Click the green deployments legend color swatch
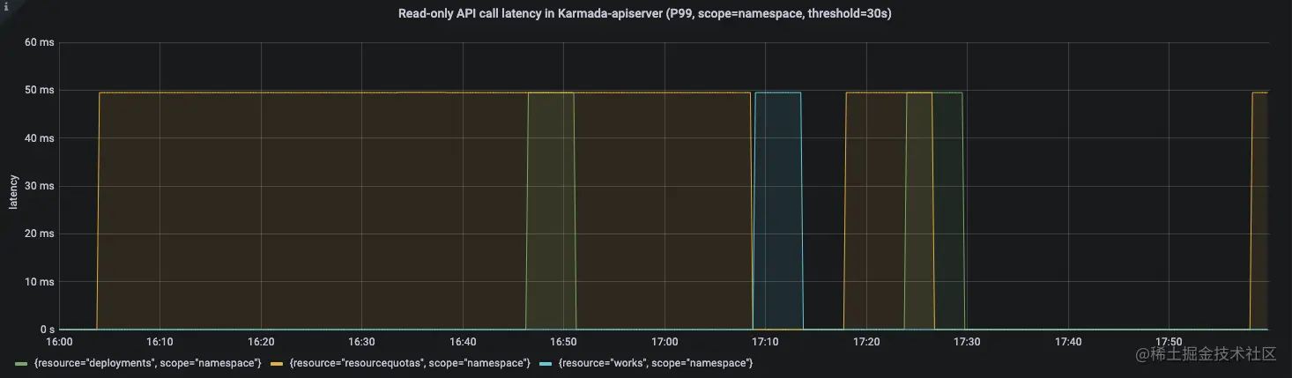This screenshot has width=1292, height=378. click(x=22, y=363)
